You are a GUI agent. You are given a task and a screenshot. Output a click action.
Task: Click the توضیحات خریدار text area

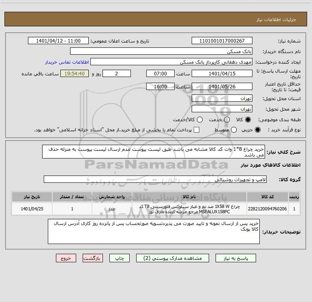coord(154,231)
